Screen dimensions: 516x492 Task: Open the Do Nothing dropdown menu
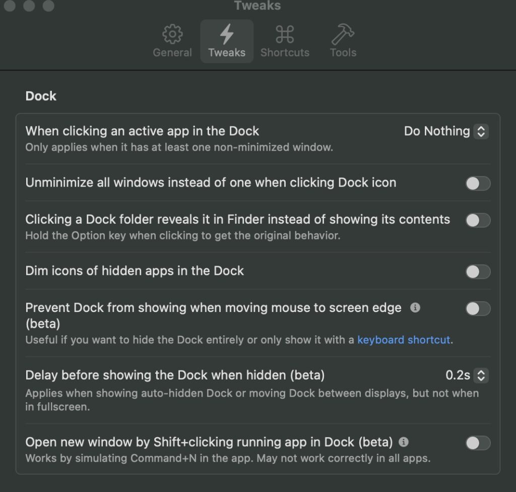click(x=446, y=132)
